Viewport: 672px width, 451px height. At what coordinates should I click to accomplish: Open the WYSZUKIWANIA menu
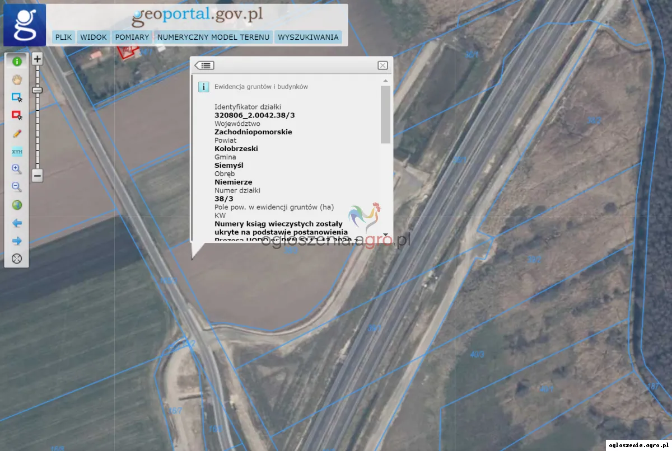pyautogui.click(x=308, y=37)
